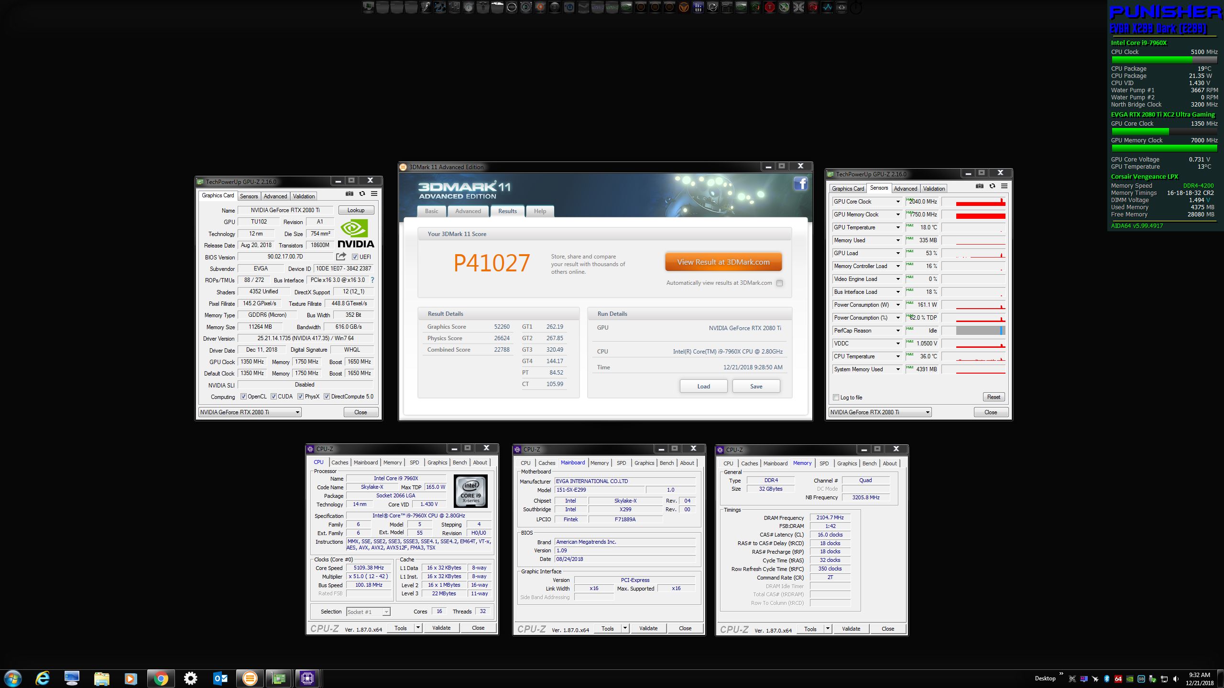Enable the Log to file checkbox
The image size is (1224, 688).
[836, 398]
